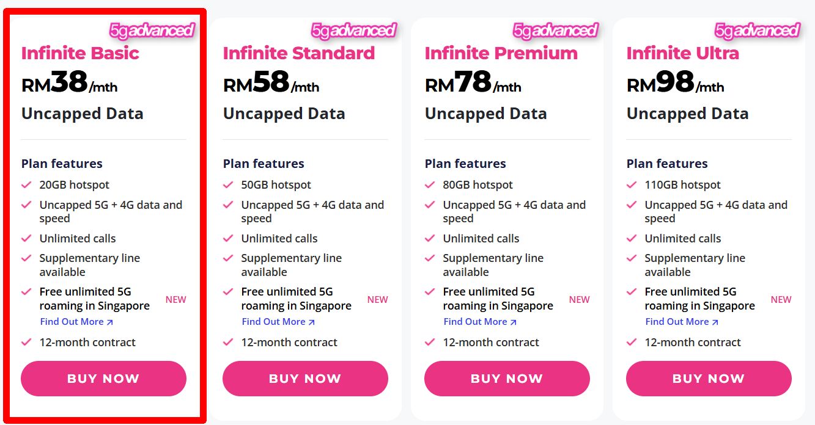Click the RM98/mth price on Infinite Ultra

tap(675, 83)
